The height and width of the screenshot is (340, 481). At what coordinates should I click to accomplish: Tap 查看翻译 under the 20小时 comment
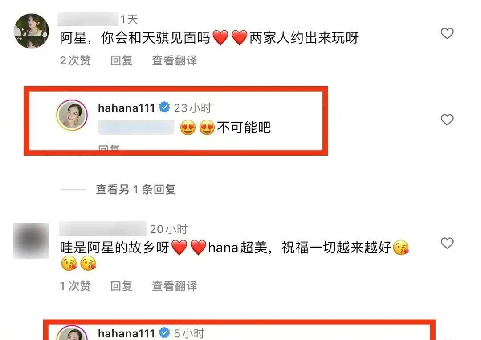[175, 286]
